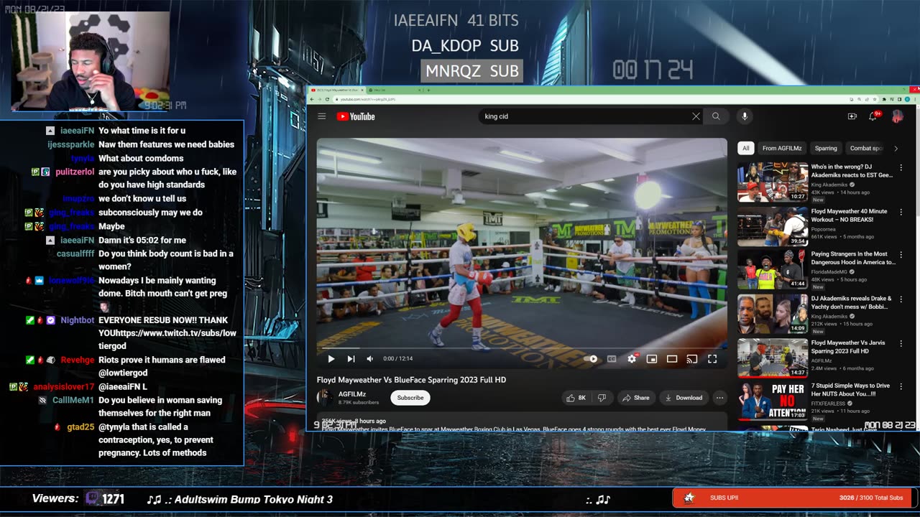Cast the video to a TV

(x=692, y=359)
